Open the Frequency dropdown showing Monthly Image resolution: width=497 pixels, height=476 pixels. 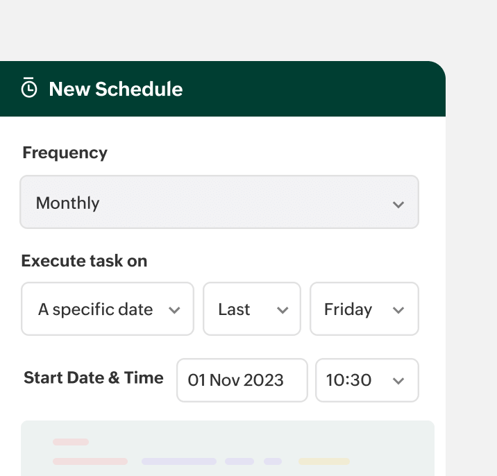point(219,203)
